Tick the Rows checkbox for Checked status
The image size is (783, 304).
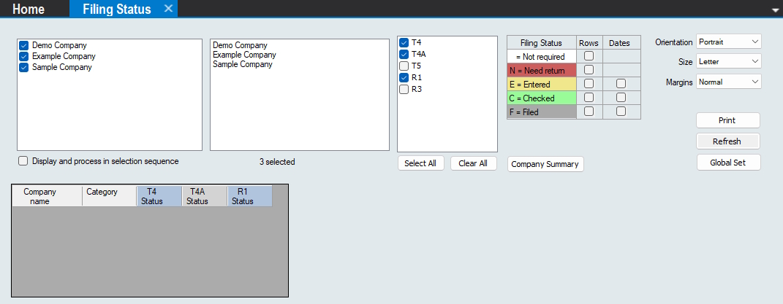tap(589, 98)
